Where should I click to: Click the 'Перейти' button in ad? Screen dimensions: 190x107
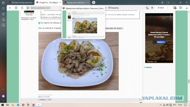point(161,42)
